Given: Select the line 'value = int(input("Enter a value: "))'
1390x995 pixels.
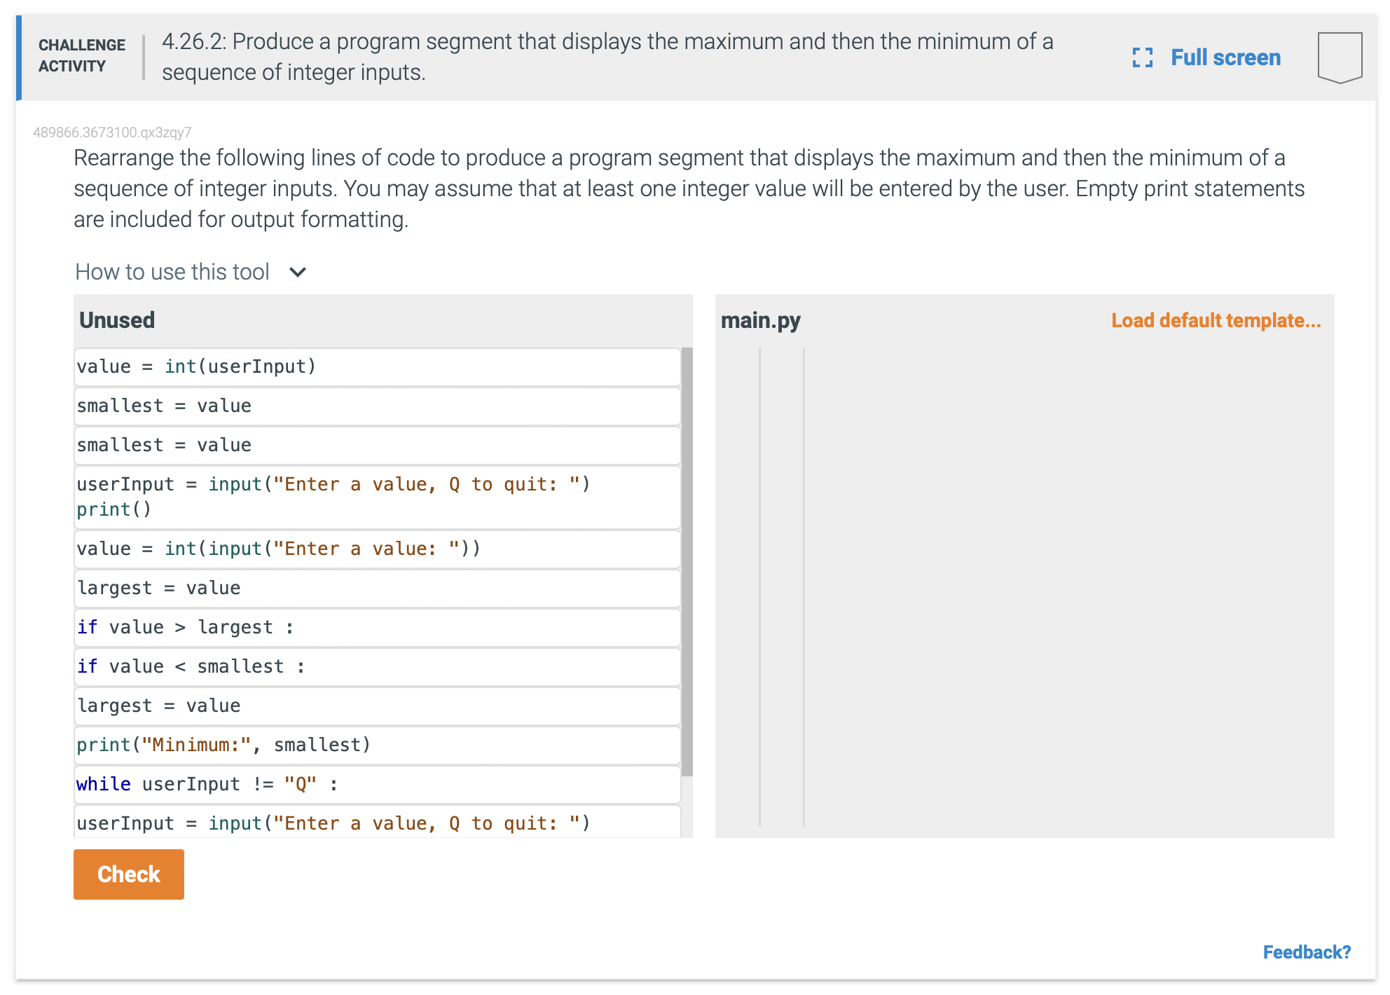Looking at the screenshot, I should pos(376,549).
